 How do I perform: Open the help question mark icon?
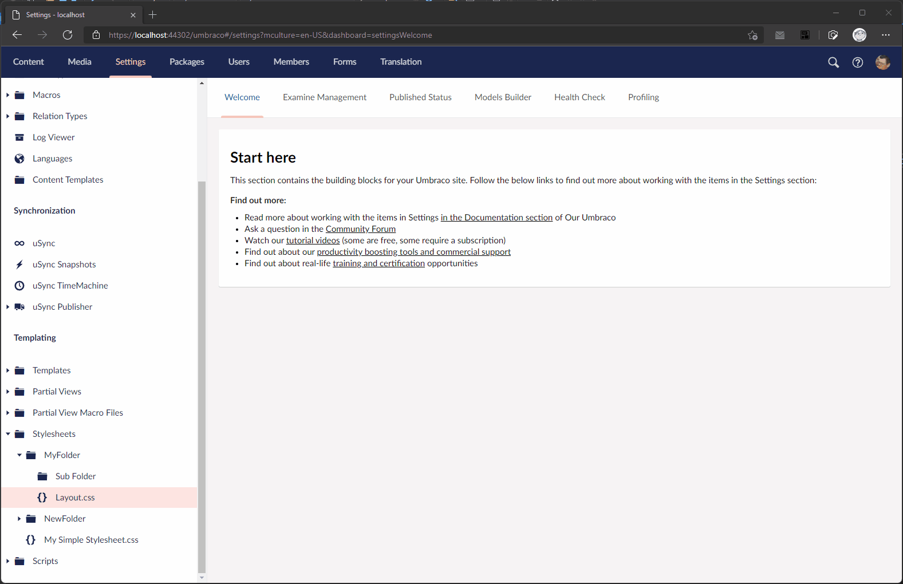[857, 62]
